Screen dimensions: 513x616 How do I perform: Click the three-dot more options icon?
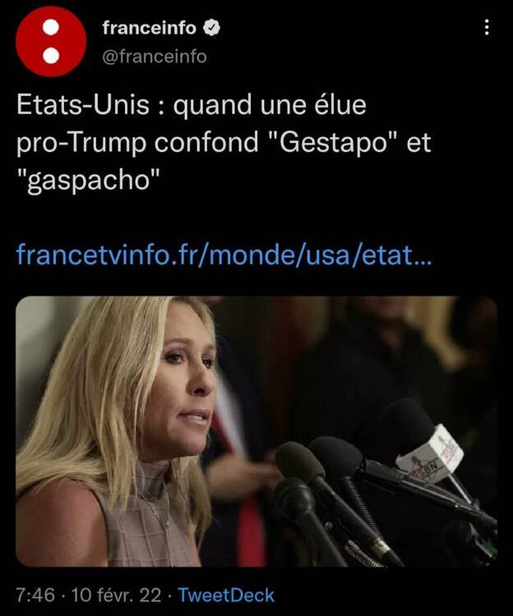click(487, 27)
